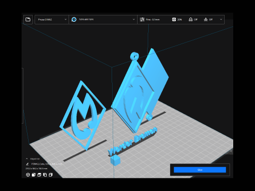
Task: Click the pencil icon to rename job
Action: pos(27,164)
